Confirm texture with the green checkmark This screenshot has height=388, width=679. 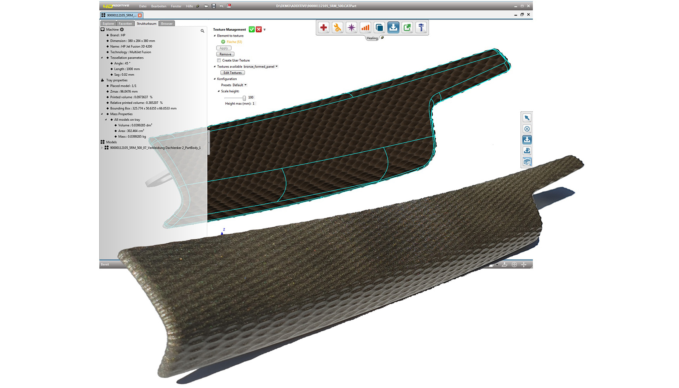click(x=252, y=29)
